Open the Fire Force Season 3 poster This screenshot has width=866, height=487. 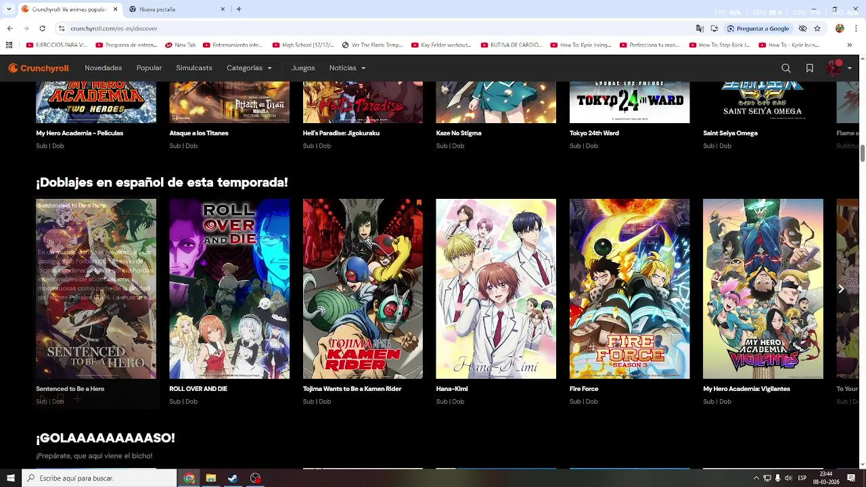(629, 289)
